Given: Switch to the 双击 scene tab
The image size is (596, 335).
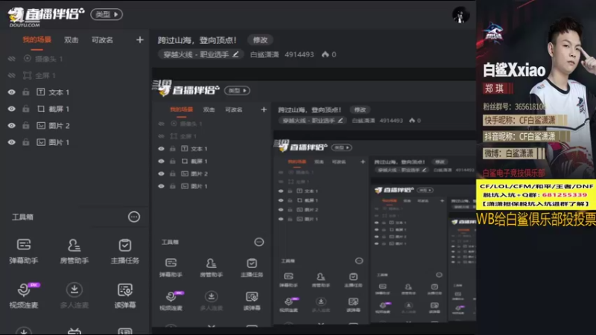Looking at the screenshot, I should [71, 40].
